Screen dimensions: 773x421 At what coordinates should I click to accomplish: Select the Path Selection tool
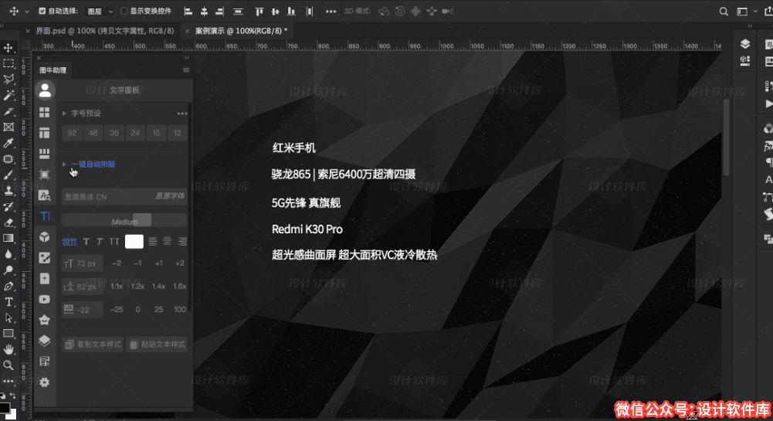8,318
